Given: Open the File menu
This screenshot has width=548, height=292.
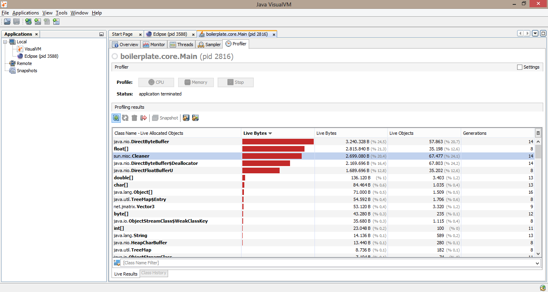Looking at the screenshot, I should (5, 13).
